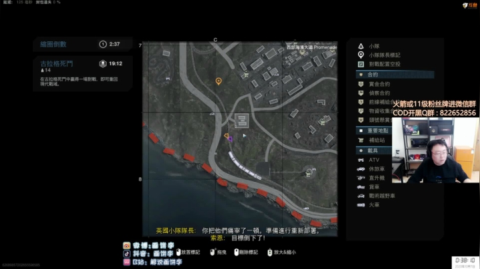
Task: Click the tactical rover 戰術越野車 icon
Action: click(x=361, y=196)
